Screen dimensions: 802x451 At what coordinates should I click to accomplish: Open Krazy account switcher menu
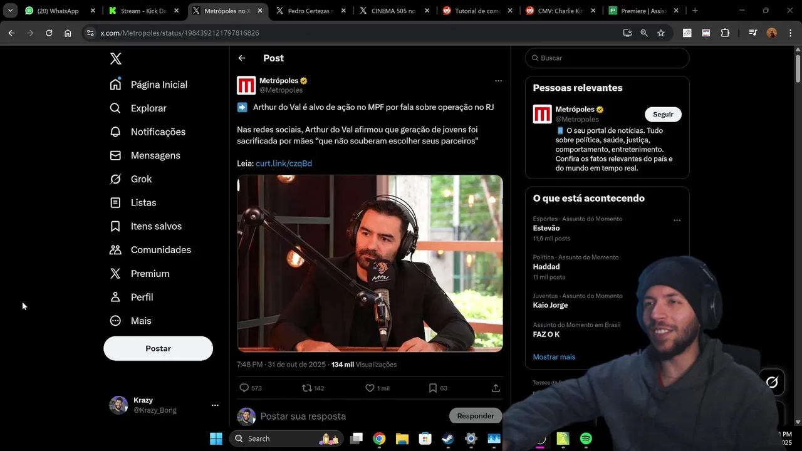[x=215, y=405]
